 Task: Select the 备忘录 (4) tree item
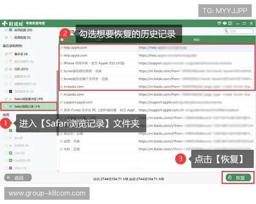pyautogui.click(x=21, y=54)
